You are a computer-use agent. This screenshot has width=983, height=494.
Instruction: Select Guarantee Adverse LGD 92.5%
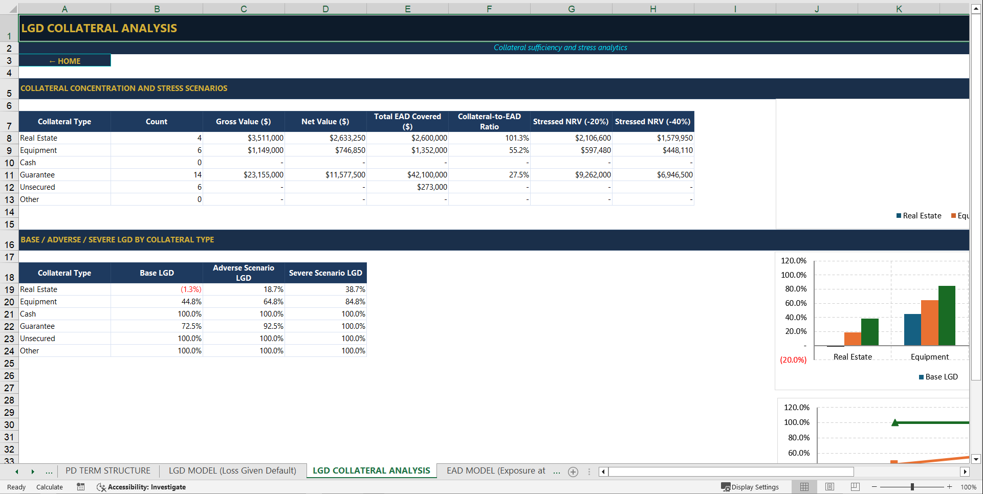[x=244, y=326]
